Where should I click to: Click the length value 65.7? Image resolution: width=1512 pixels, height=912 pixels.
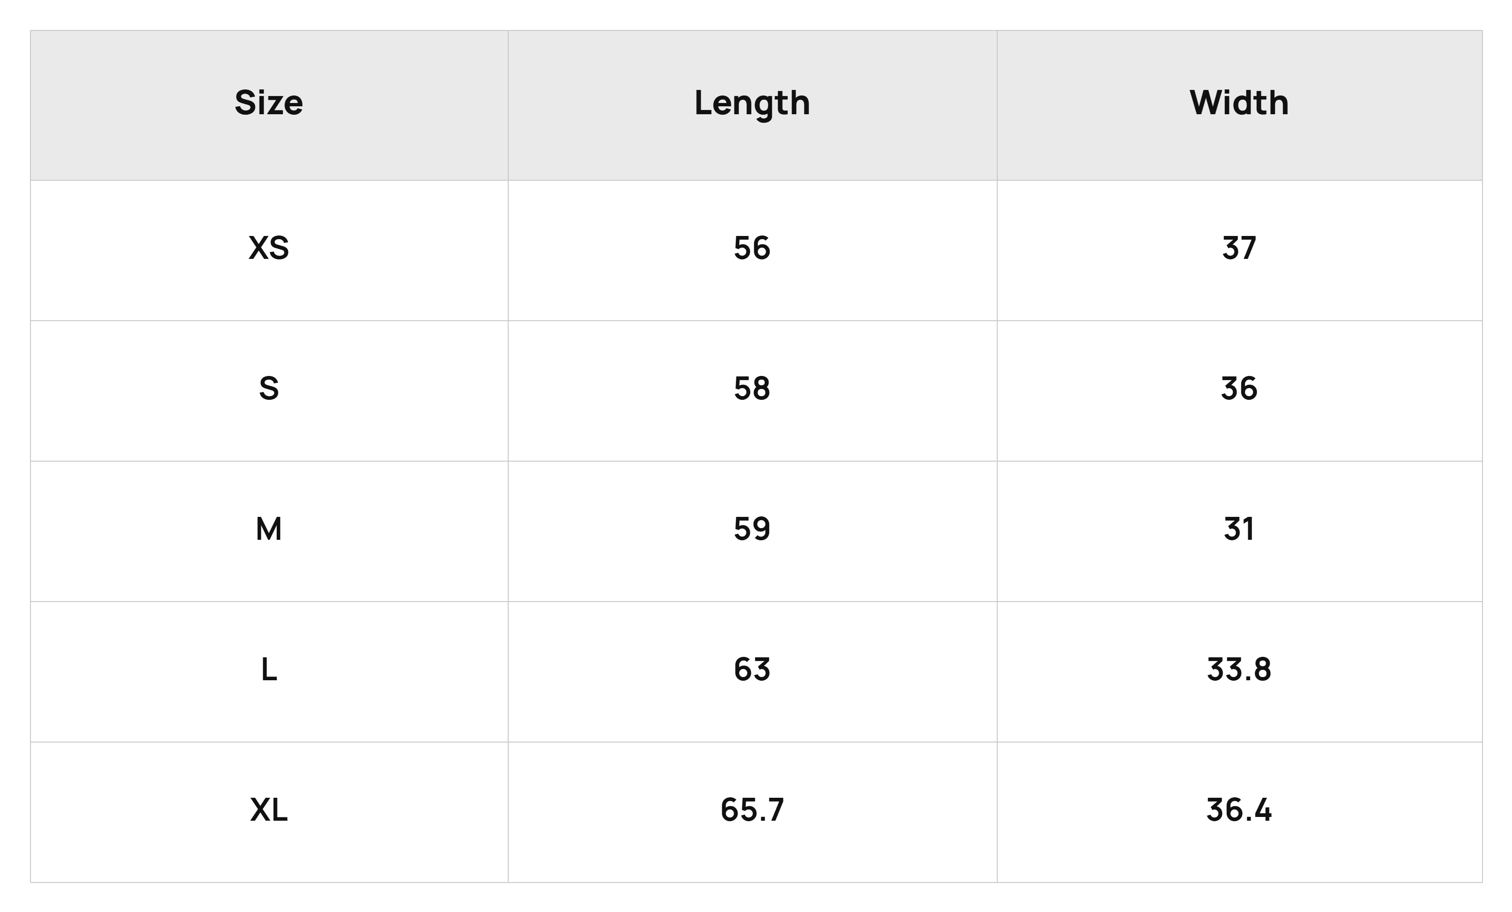pyautogui.click(x=752, y=809)
